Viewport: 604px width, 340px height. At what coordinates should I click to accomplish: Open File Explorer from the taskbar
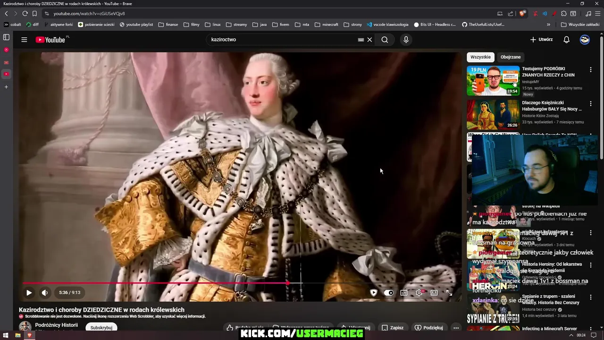click(18, 335)
